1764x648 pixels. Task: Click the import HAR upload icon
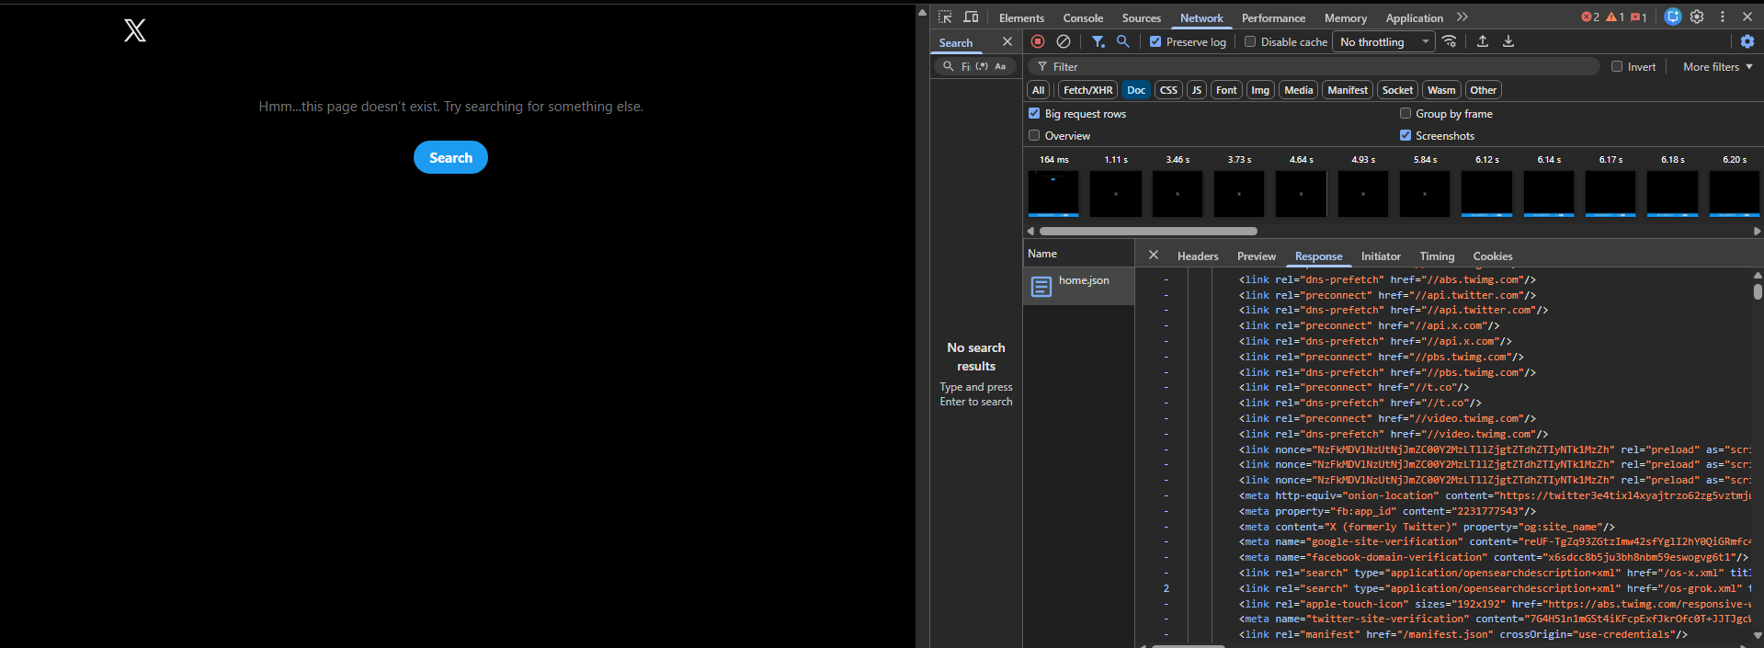tap(1483, 41)
